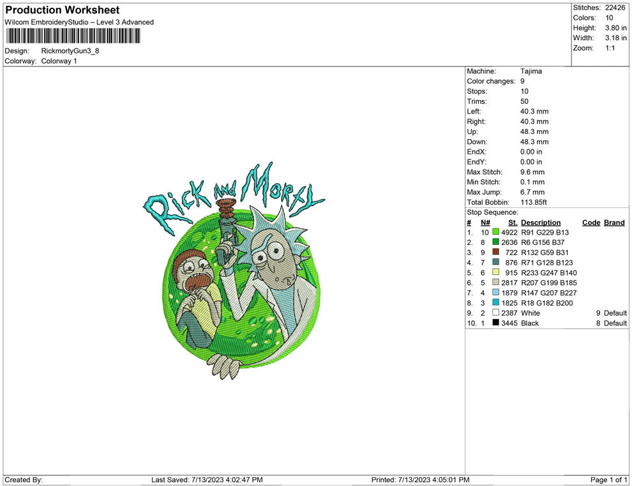
Task: Click the dark green swatch R6 G156 B37
Action: [496, 242]
